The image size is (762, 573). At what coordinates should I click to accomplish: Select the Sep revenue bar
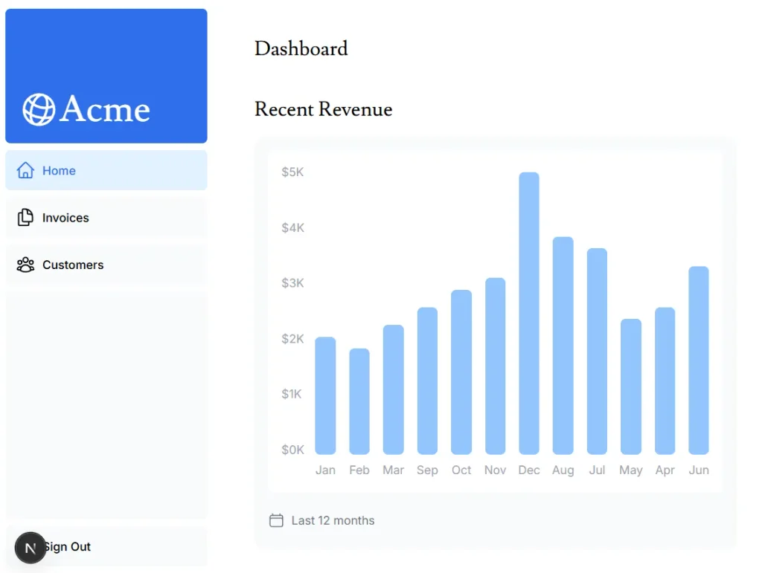pos(427,381)
